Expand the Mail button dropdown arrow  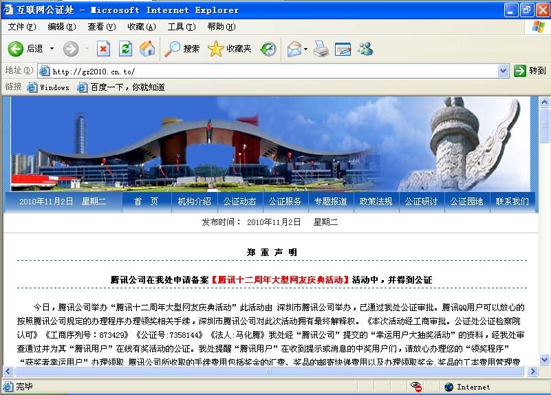pos(305,49)
